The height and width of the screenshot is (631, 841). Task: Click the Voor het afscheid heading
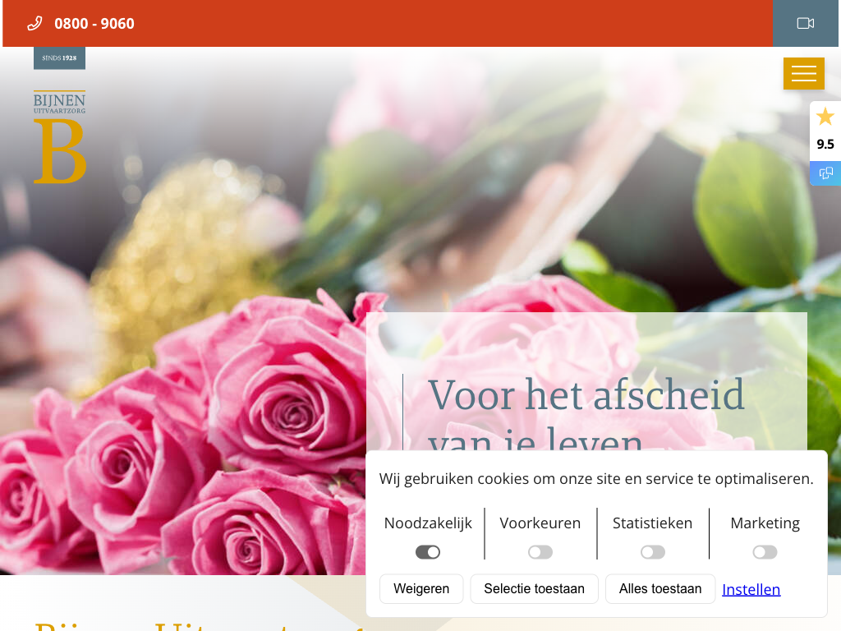click(586, 396)
